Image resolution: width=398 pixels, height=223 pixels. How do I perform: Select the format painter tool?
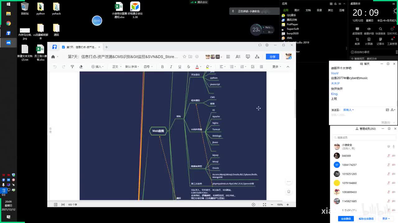click(x=72, y=67)
